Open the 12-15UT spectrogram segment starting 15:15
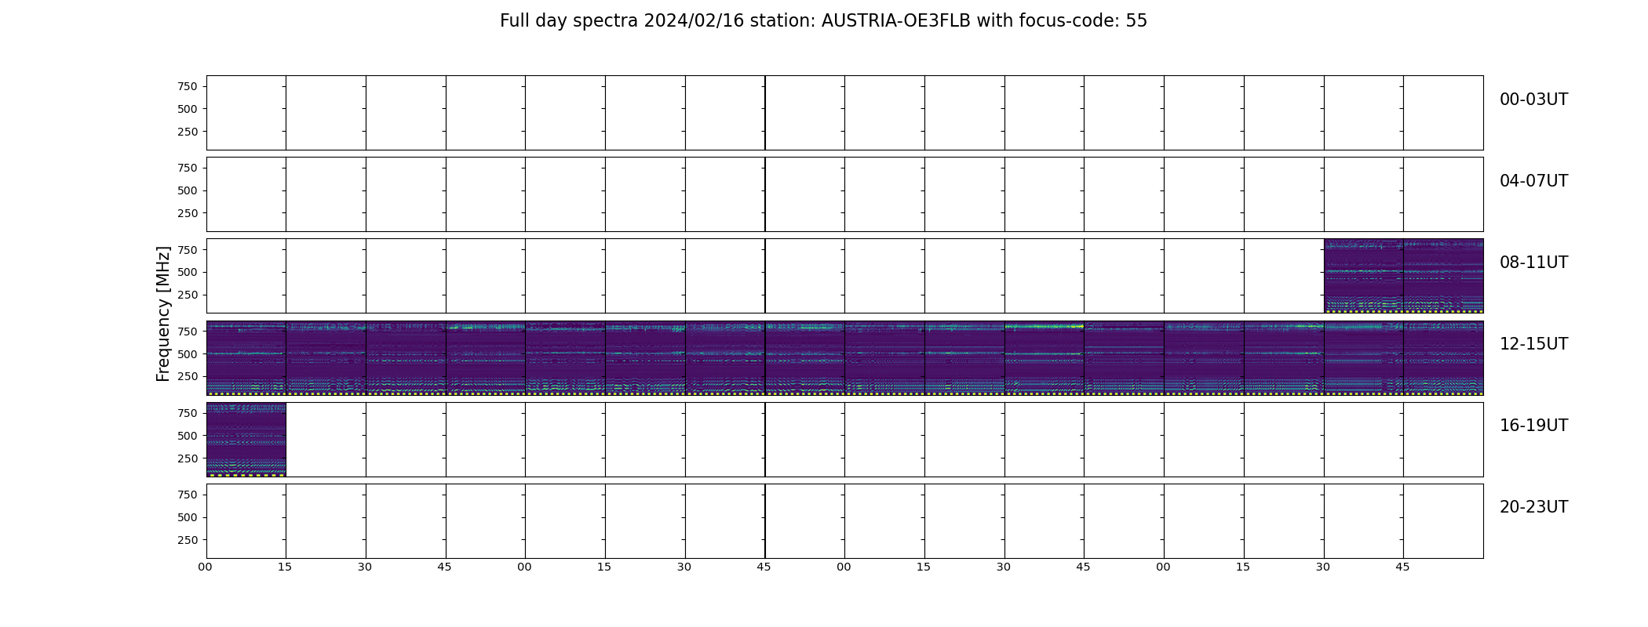Viewport: 1648px width, 627px height. click(x=1284, y=358)
